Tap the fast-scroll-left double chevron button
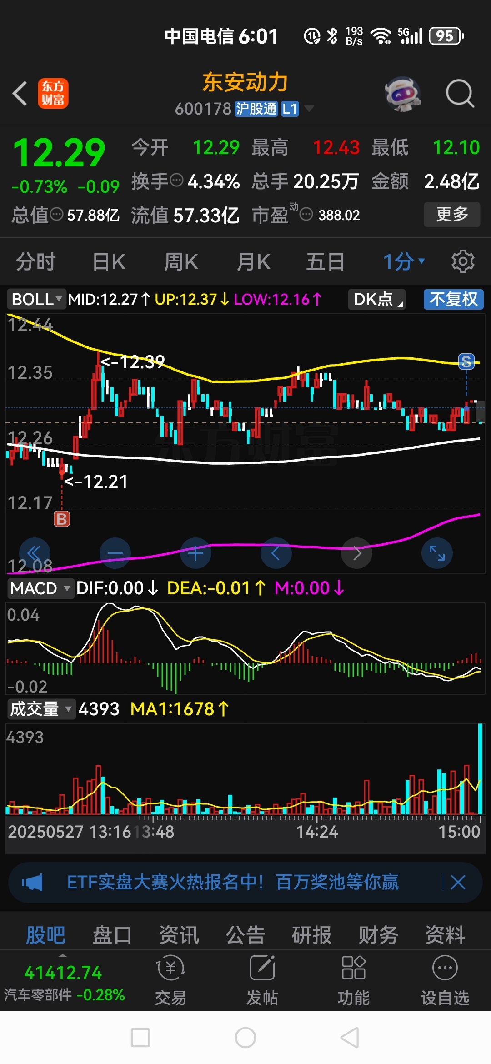The height and width of the screenshot is (1064, 491). 35,553
